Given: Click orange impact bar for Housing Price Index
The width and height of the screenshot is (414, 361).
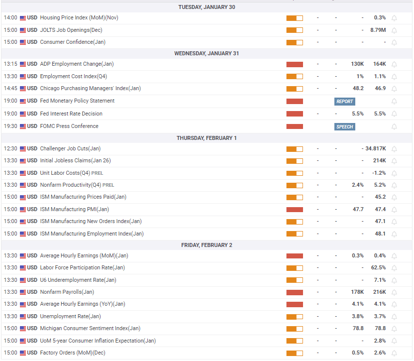Looking at the screenshot, I should coord(295,18).
